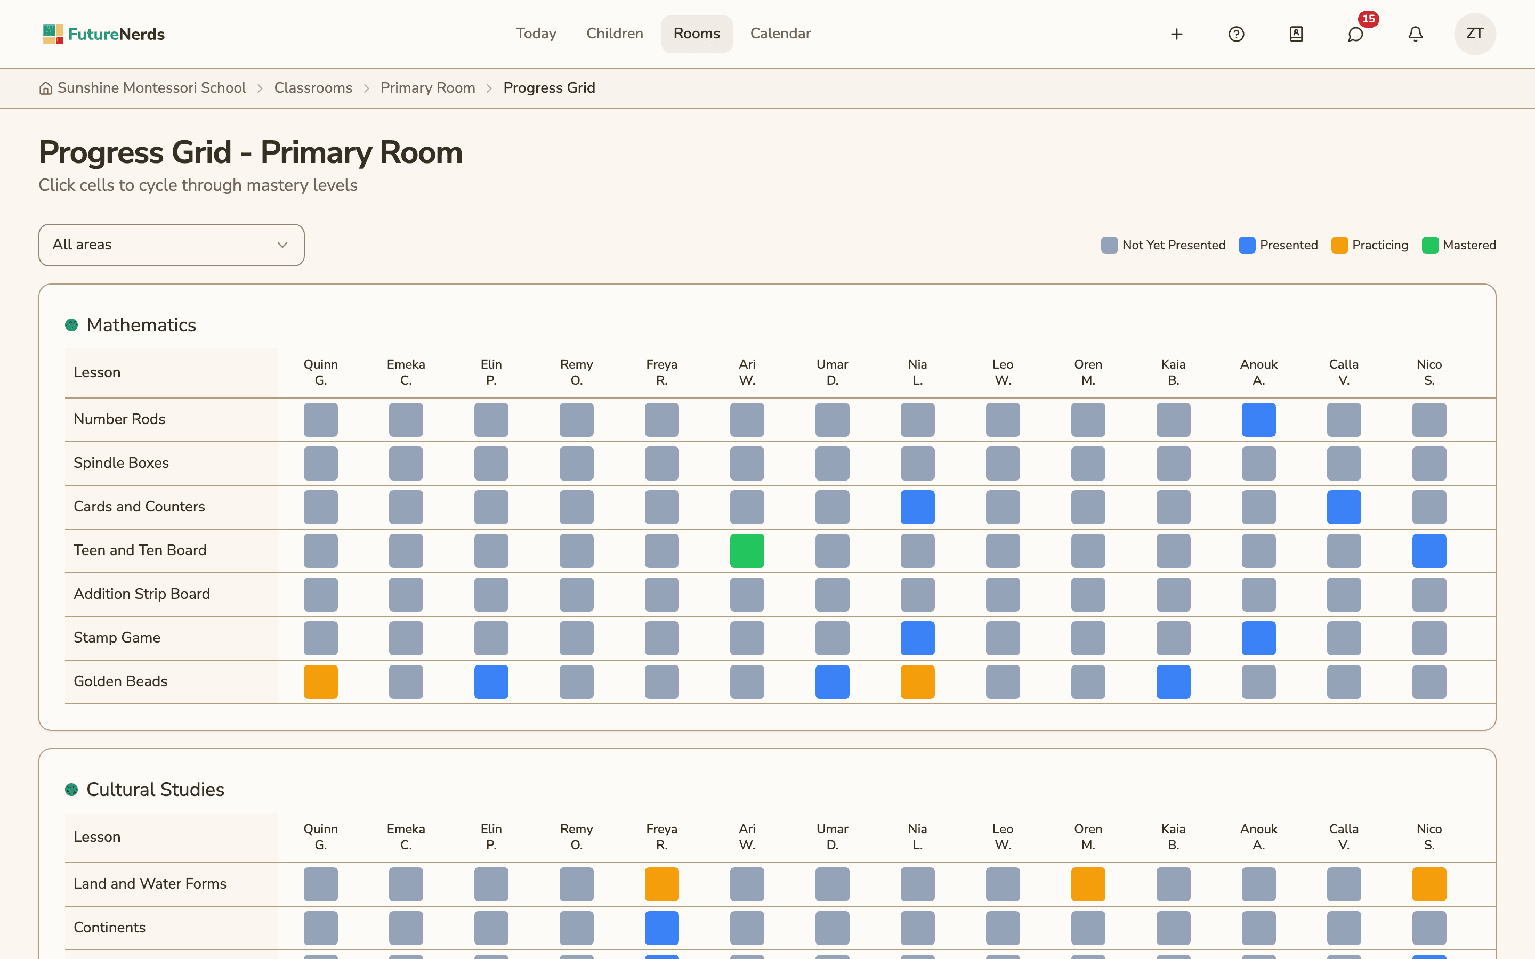This screenshot has width=1535, height=959.
Task: Expand the All areas dropdown
Action: click(171, 245)
